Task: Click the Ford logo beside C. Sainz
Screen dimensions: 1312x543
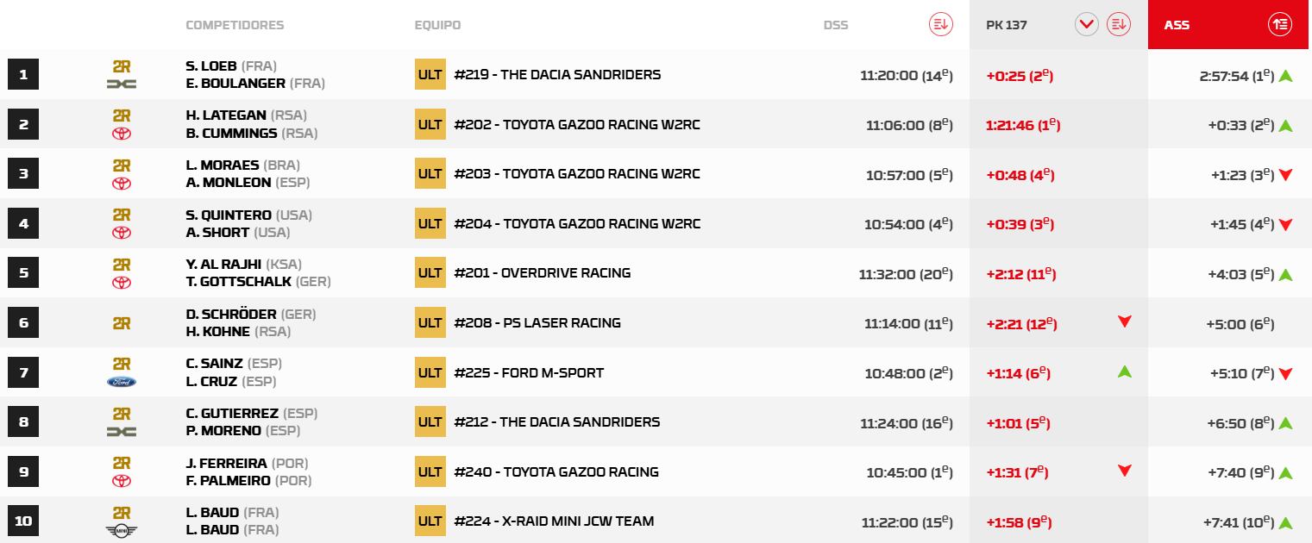Action: tap(122, 382)
